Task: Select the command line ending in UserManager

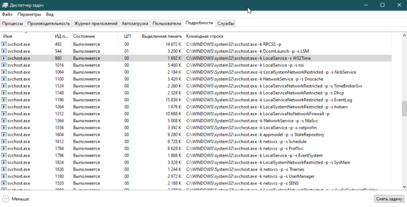Action: (x=250, y=176)
